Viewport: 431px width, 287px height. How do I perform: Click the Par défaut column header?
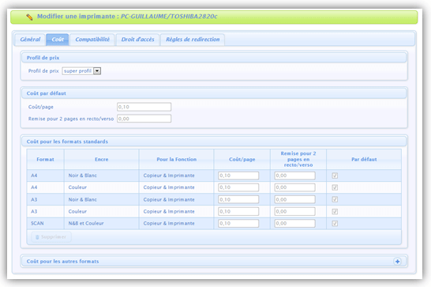click(x=364, y=159)
